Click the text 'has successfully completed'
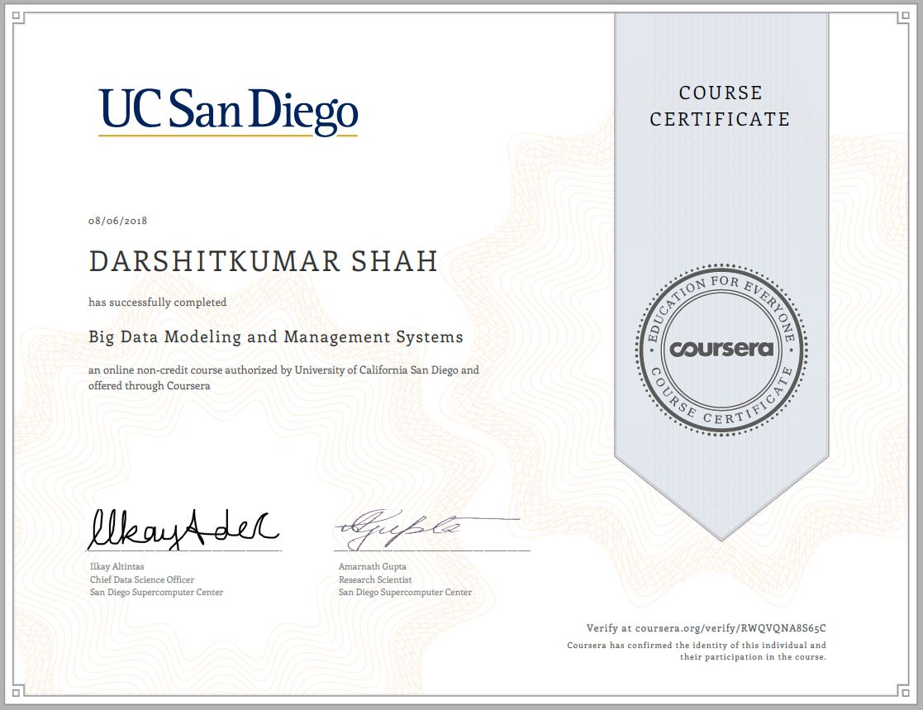This screenshot has width=923, height=710. (x=157, y=302)
